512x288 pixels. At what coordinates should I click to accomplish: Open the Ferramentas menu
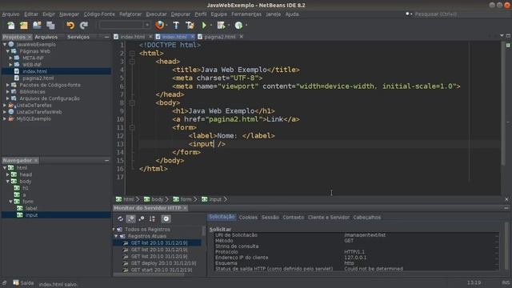pos(246,14)
